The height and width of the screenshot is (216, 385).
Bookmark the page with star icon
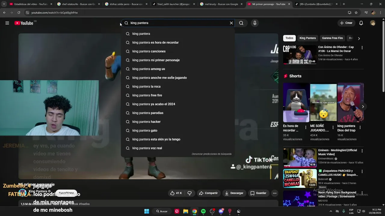pyautogui.click(x=356, y=13)
